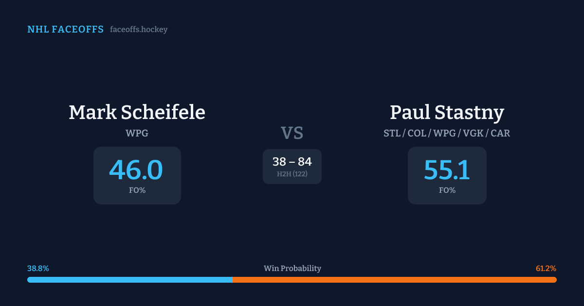
Task: Click the STL / COL / WPG / VGK / CAR teams line
Action: tap(447, 133)
